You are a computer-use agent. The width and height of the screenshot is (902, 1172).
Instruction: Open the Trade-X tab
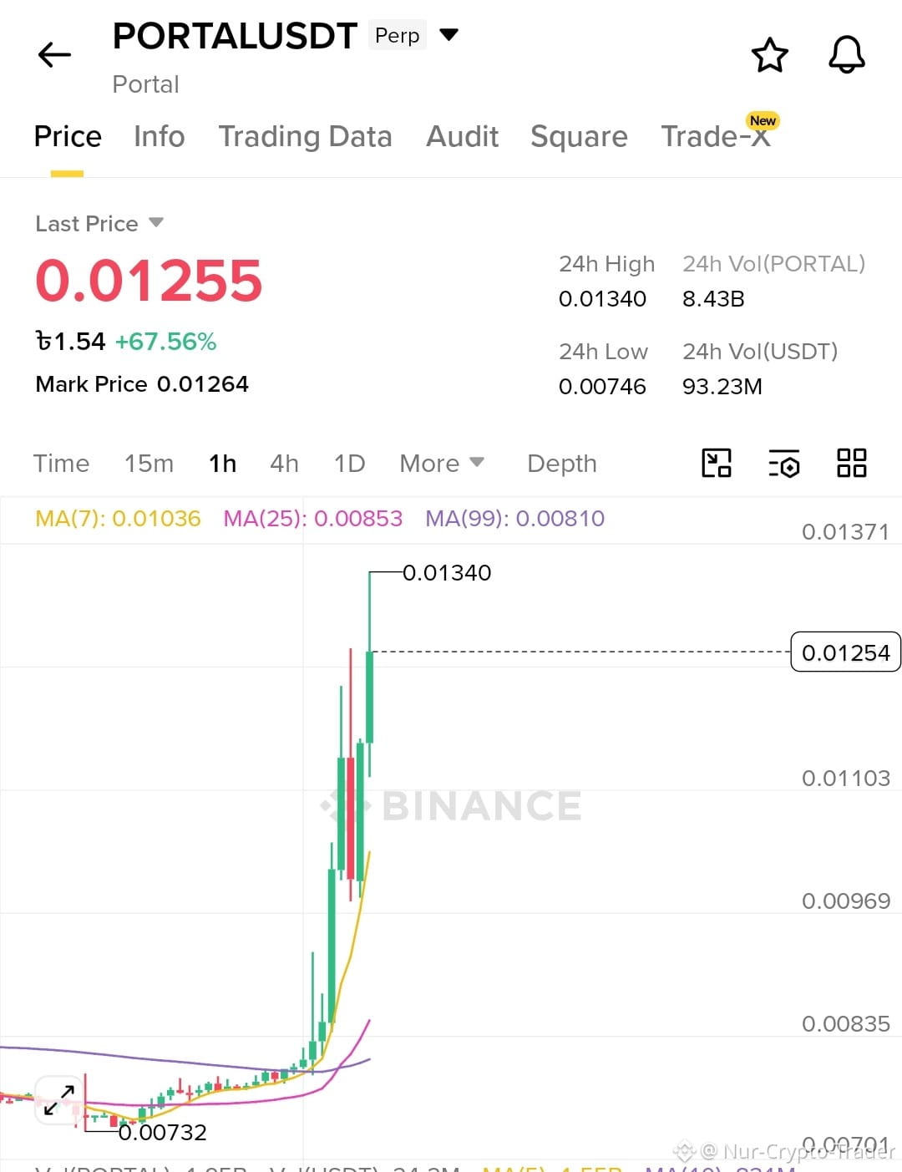point(716,136)
